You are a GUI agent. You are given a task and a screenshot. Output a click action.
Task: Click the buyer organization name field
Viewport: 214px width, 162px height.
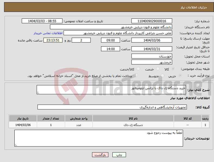pyautogui.click(x=111, y=27)
